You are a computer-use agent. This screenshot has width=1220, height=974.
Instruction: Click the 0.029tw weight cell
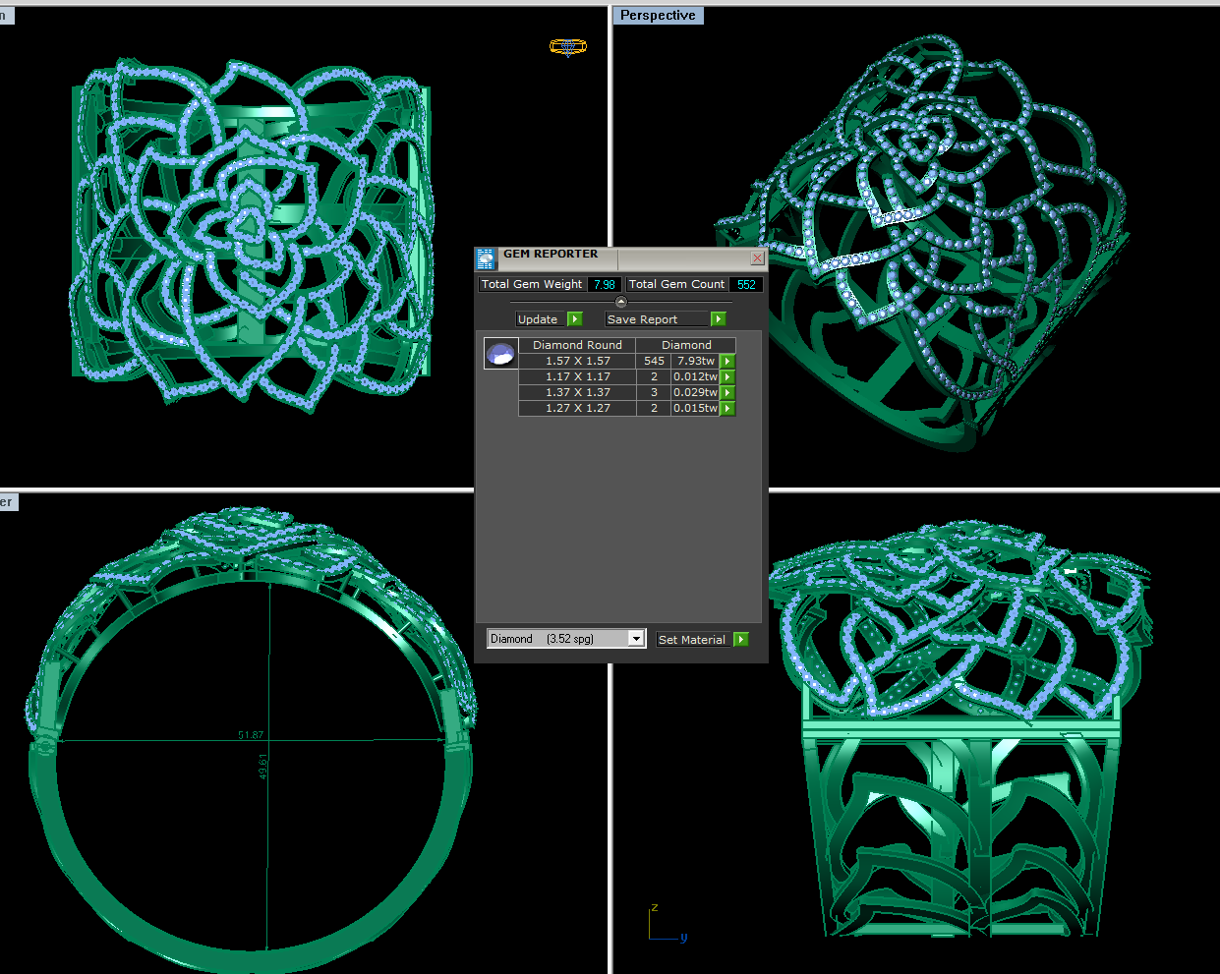click(x=696, y=392)
